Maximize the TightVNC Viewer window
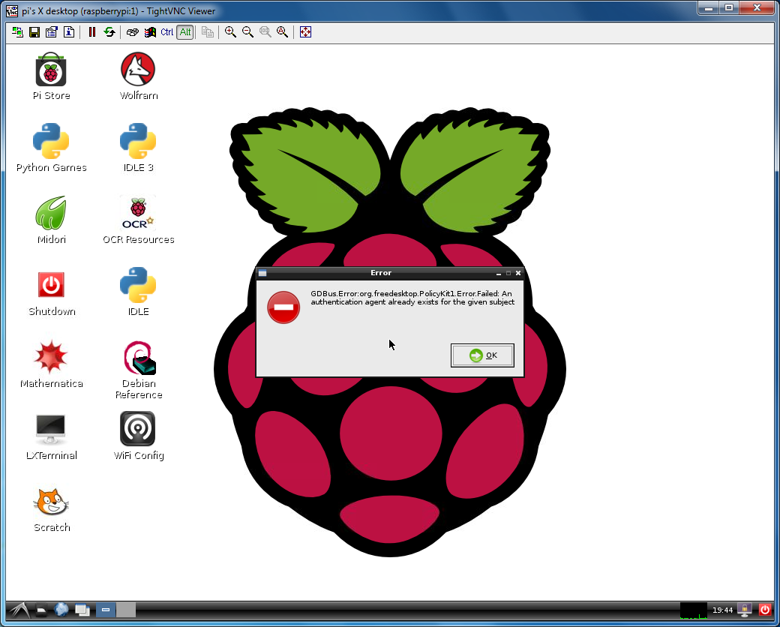780x627 pixels. pos(729,8)
